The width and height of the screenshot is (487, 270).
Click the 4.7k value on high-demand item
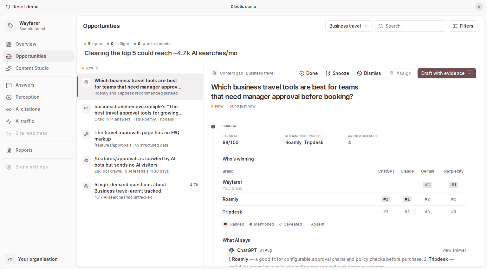click(x=194, y=185)
